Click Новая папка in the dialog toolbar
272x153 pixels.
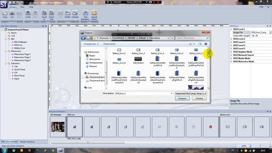[109, 44]
